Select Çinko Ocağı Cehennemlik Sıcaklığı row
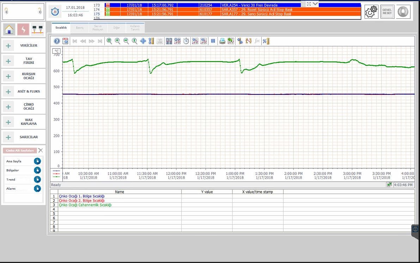The width and height of the screenshot is (420, 263). point(85,205)
